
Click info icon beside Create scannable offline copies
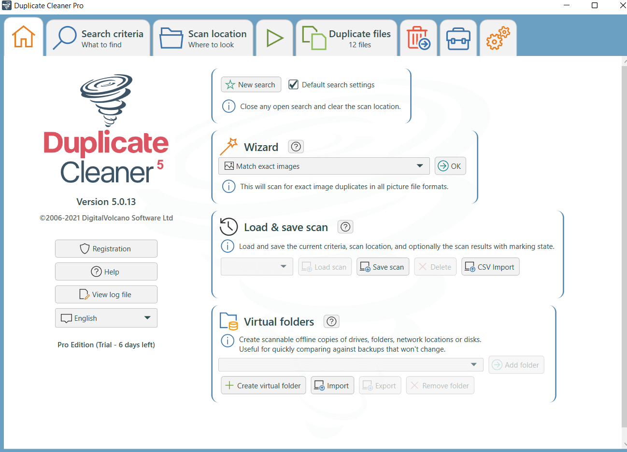(228, 341)
